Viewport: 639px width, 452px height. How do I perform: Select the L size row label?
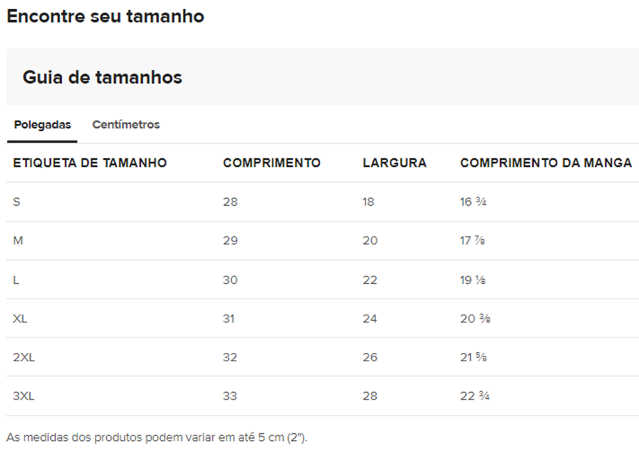tap(16, 280)
